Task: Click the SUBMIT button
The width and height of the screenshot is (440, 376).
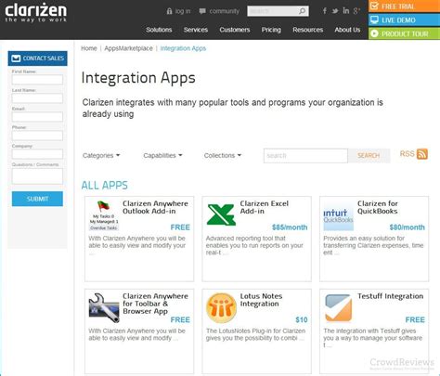Action: pos(37,199)
